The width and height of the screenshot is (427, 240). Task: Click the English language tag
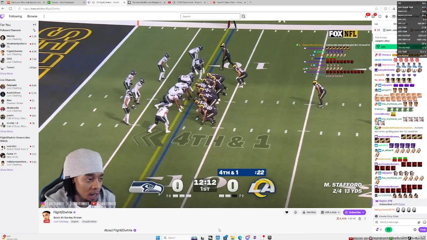coord(75,222)
